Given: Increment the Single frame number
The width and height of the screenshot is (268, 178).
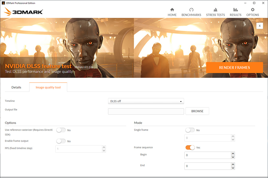Looking at the screenshot, I should [233, 136].
